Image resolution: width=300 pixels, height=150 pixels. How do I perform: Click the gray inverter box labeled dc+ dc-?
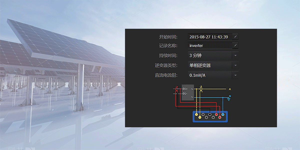pos(188,92)
